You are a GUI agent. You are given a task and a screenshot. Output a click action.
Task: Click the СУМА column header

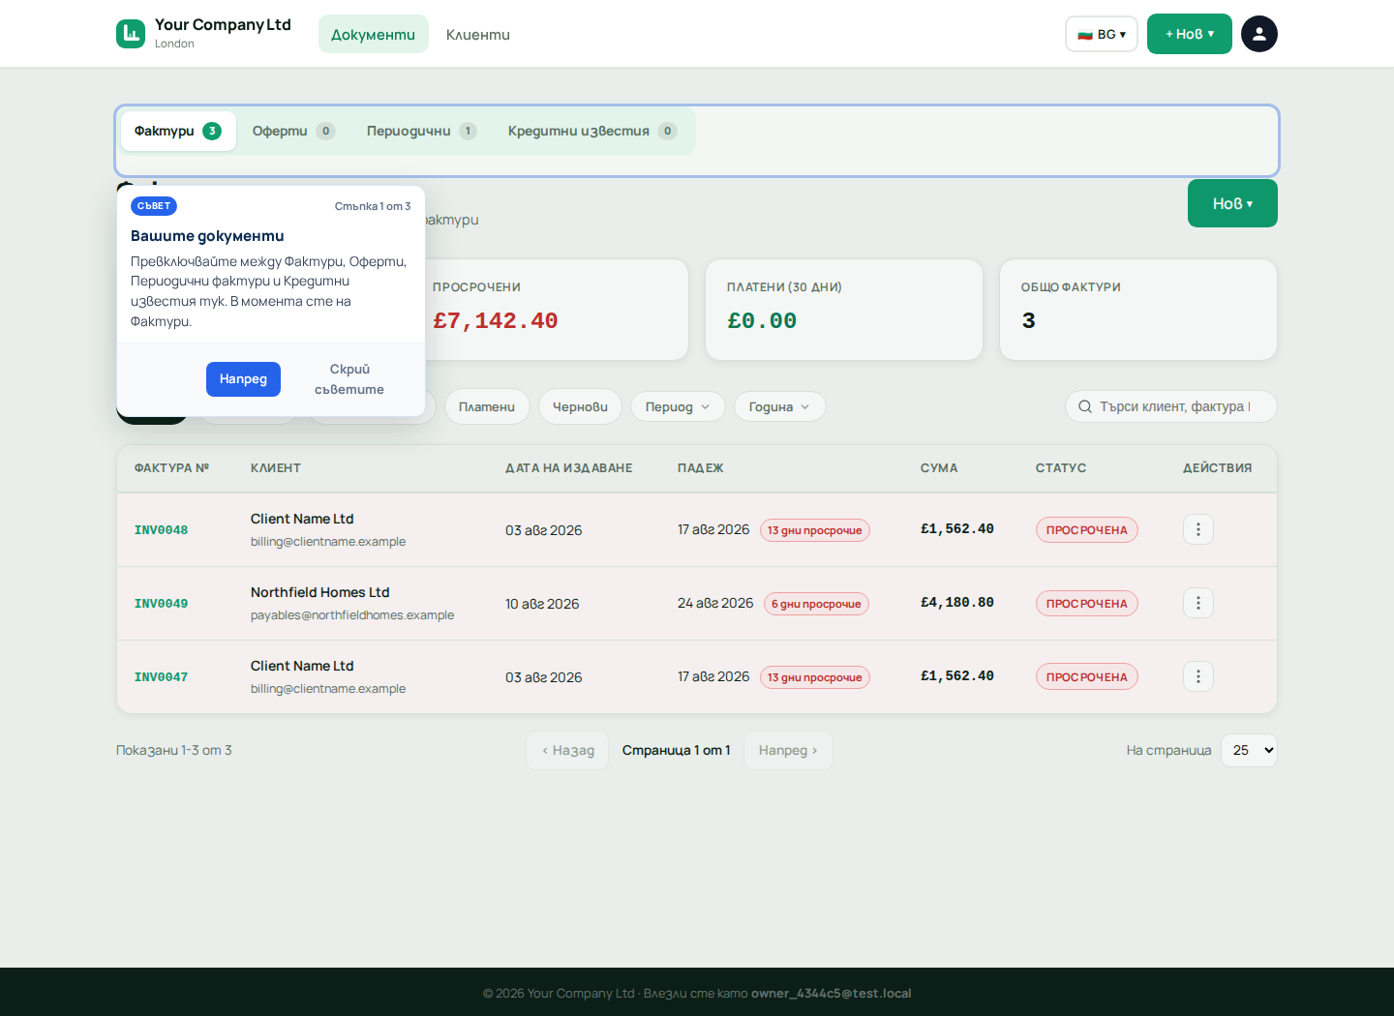click(x=939, y=467)
